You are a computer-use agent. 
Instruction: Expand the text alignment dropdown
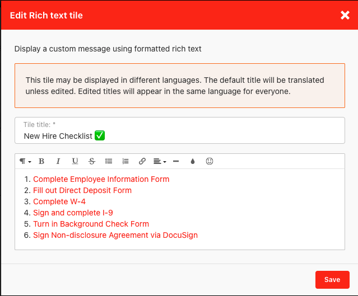click(160, 161)
